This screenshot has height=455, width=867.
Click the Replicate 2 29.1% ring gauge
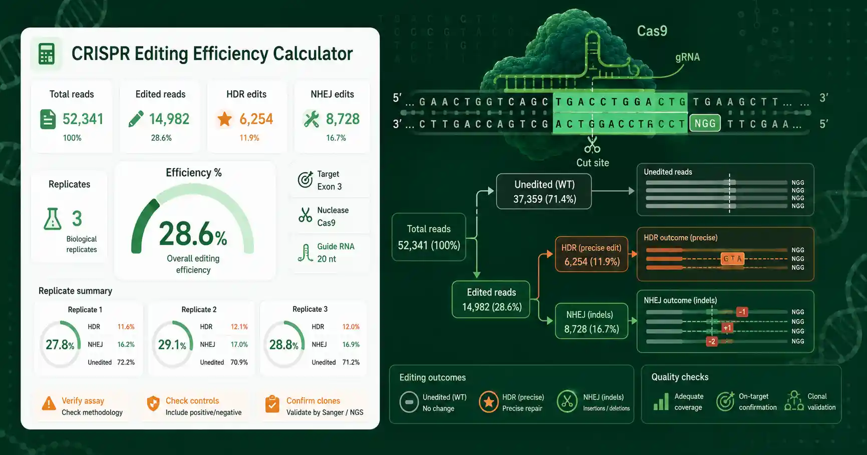(172, 344)
